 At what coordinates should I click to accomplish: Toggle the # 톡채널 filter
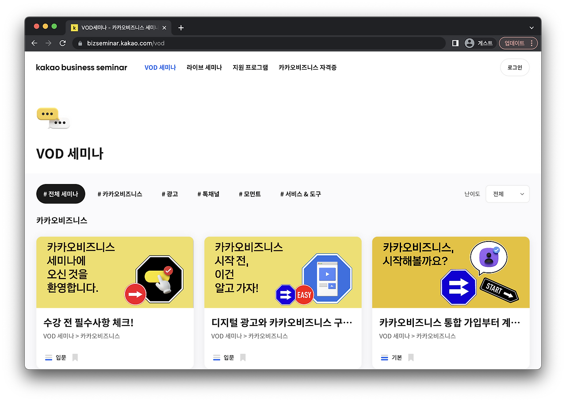[208, 194]
